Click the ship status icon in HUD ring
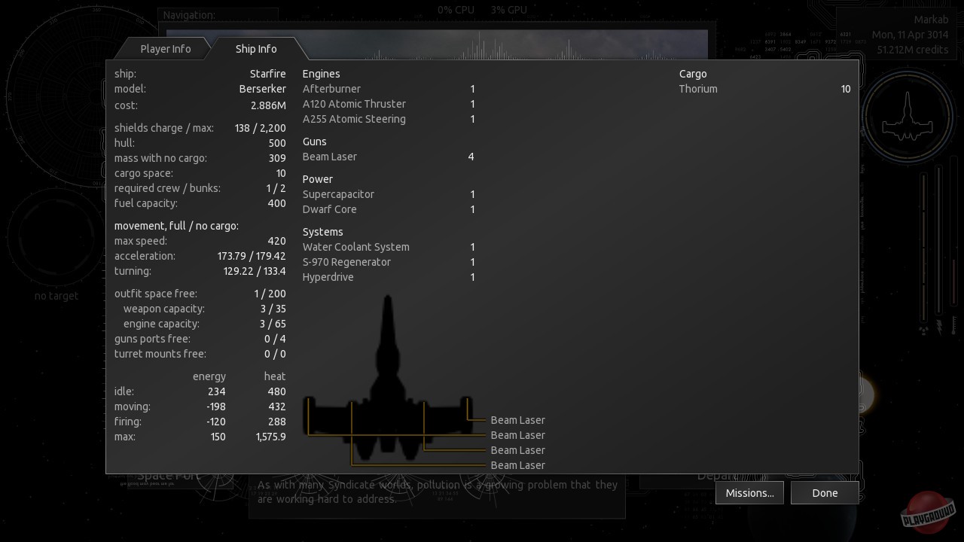Image resolution: width=964 pixels, height=542 pixels. tap(907, 117)
